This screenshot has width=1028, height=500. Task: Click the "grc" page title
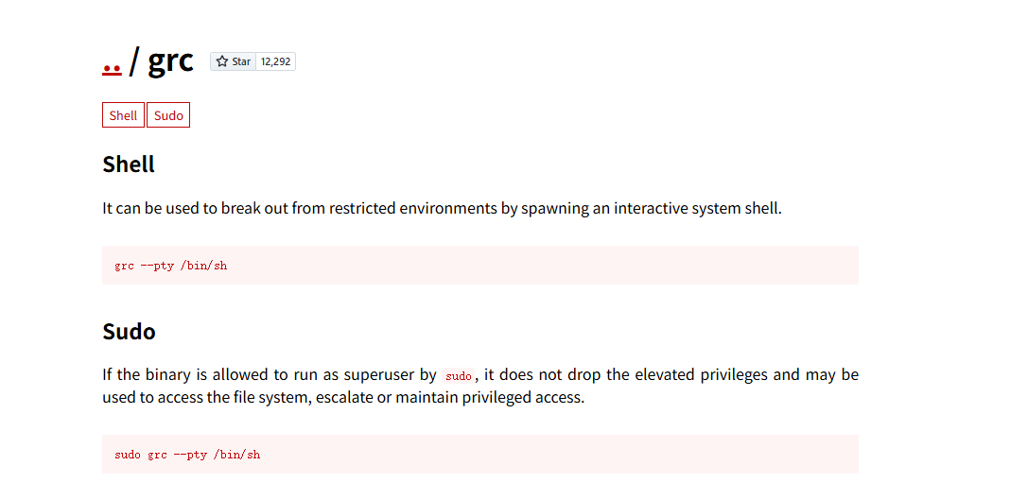coord(171,60)
